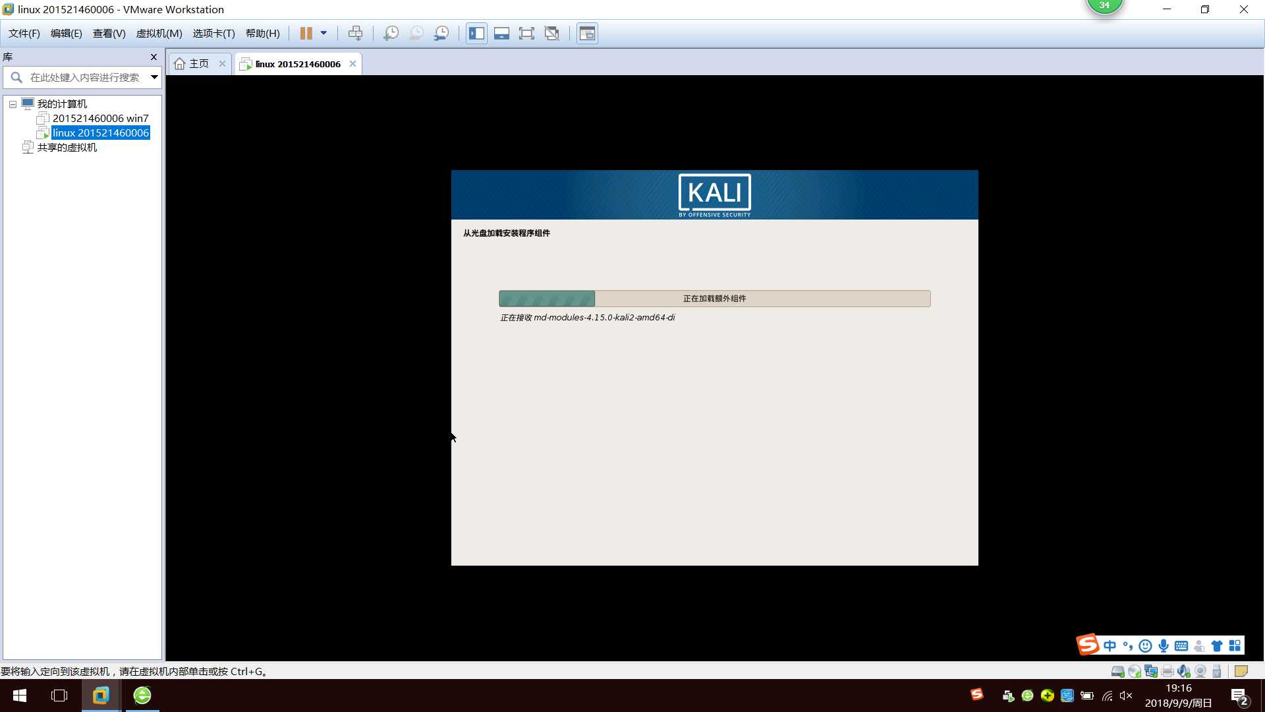
Task: Pause the virtual machine with toolbar pause icon
Action: pos(306,34)
